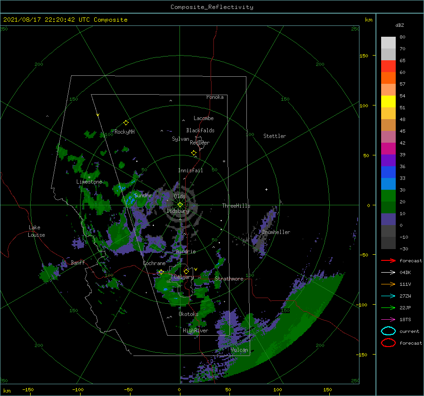
Task: Pick the 54 dBZ yellow swatch
Action: (388, 101)
